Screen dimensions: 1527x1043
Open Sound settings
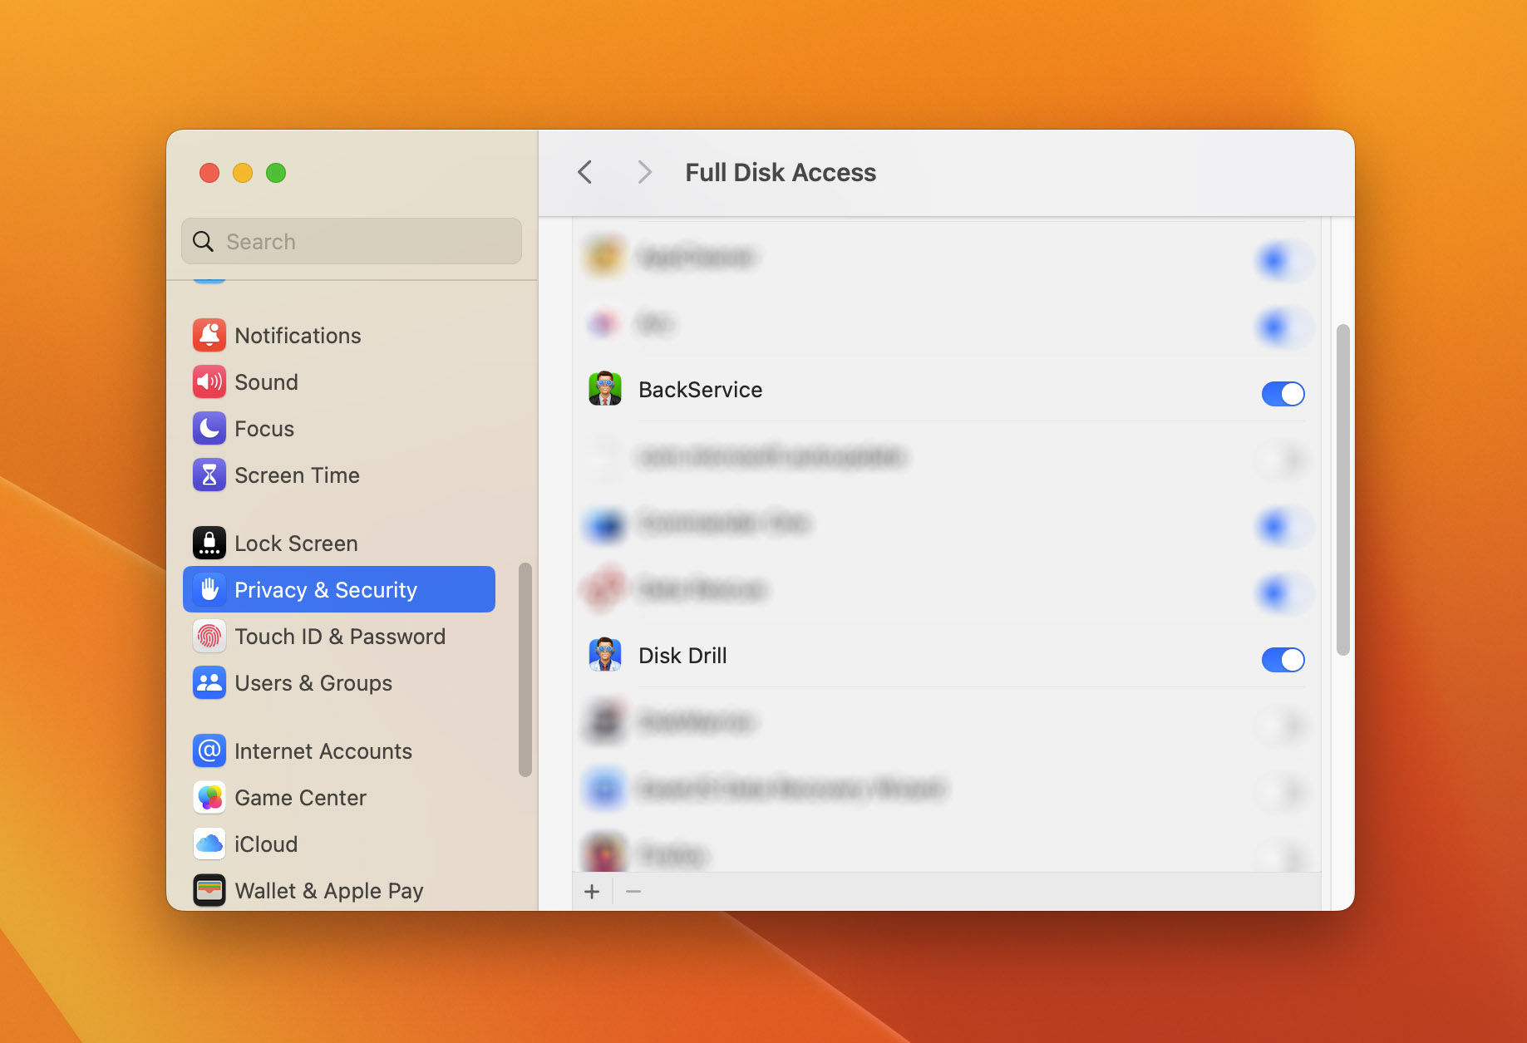click(266, 381)
